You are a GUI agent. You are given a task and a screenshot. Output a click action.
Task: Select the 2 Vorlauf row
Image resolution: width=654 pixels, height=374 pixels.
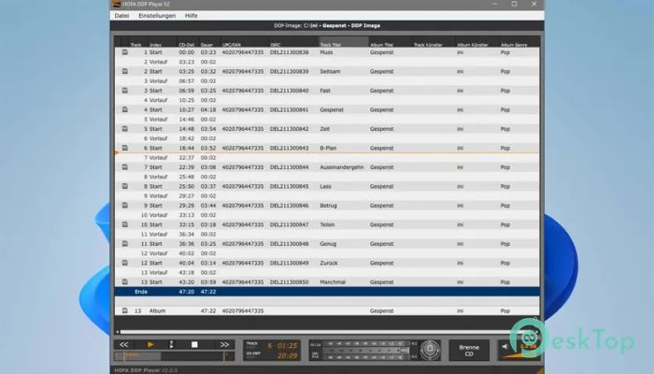pyautogui.click(x=327, y=62)
